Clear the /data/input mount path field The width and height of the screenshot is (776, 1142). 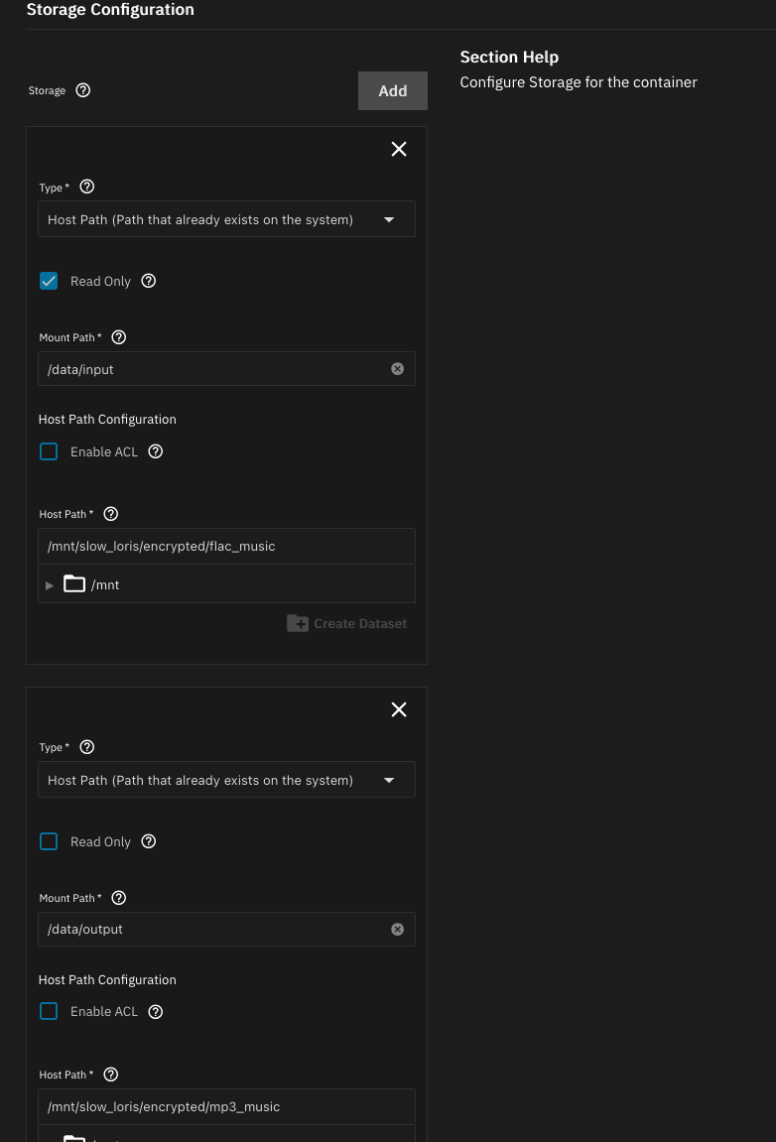click(x=397, y=369)
